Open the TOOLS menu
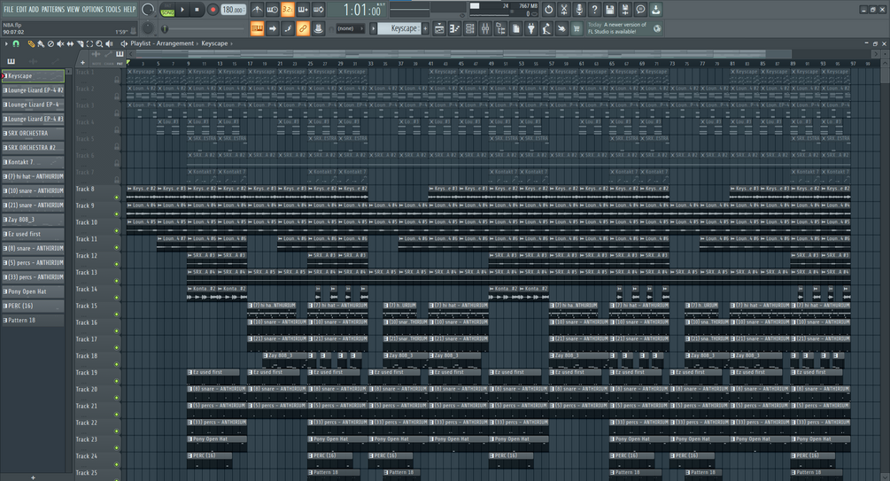The height and width of the screenshot is (481, 890). (x=113, y=9)
